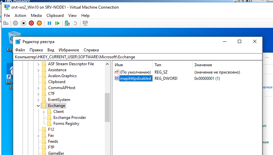Click the (По умолчанию) string value icon

117,72
